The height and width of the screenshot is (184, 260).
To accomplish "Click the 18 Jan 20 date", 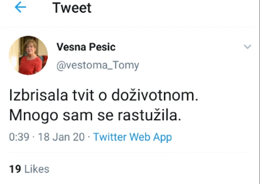I will point(62,137).
